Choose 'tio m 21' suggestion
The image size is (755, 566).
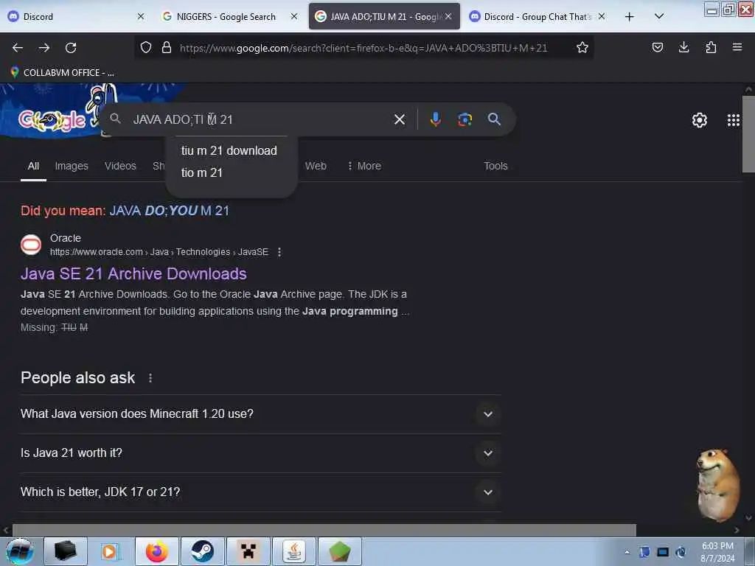point(202,172)
